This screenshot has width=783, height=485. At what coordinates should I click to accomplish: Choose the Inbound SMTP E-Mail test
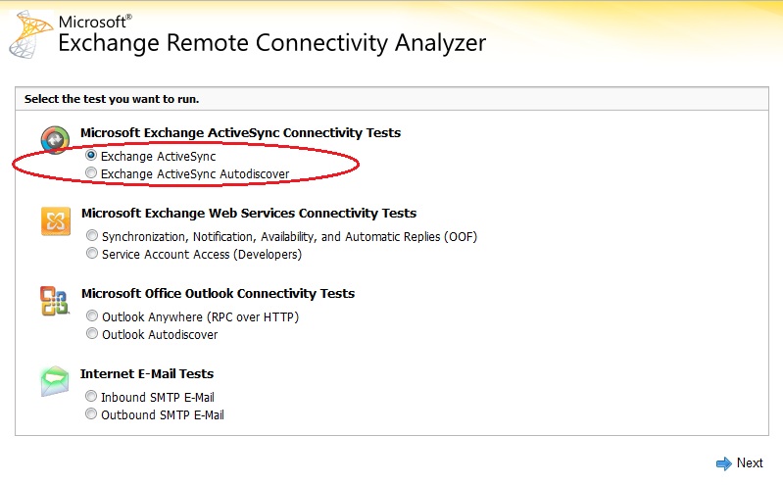[91, 396]
